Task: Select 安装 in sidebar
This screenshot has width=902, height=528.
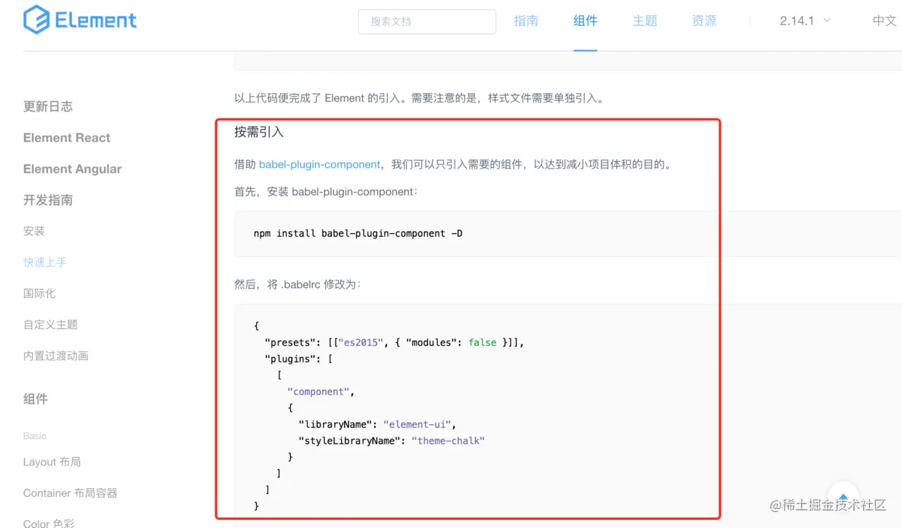Action: (34, 231)
